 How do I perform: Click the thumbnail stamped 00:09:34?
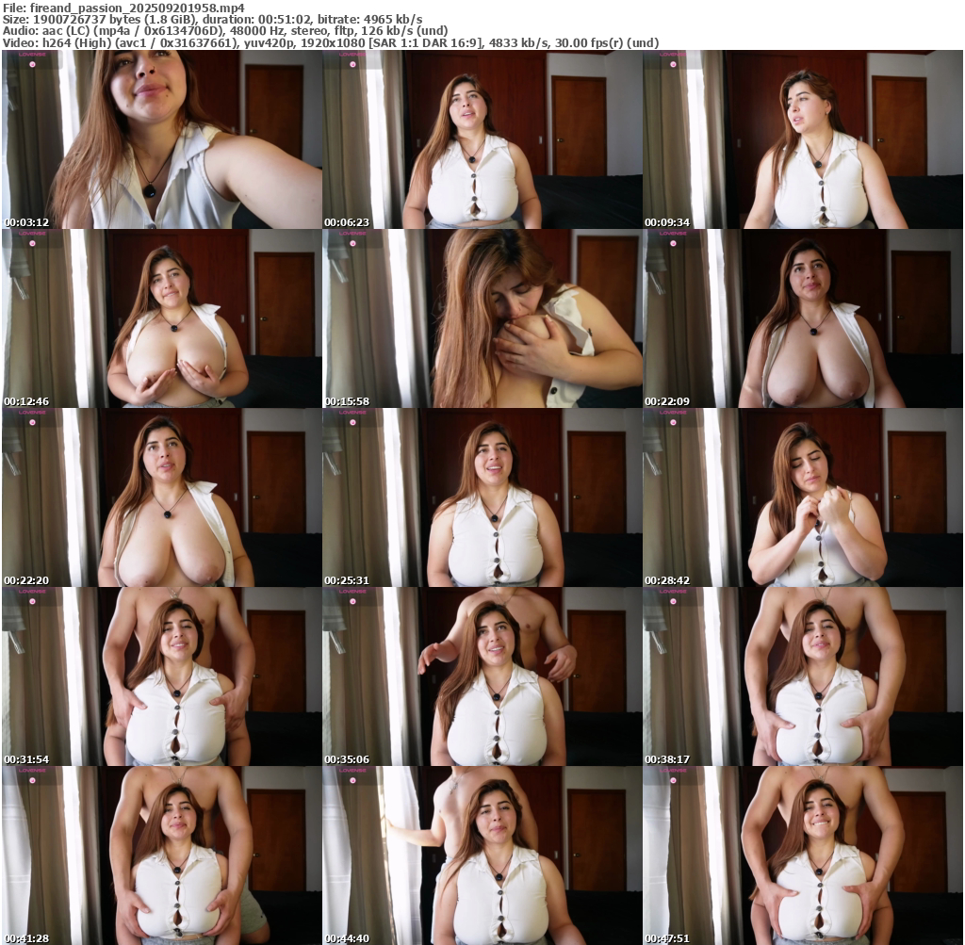pos(803,139)
